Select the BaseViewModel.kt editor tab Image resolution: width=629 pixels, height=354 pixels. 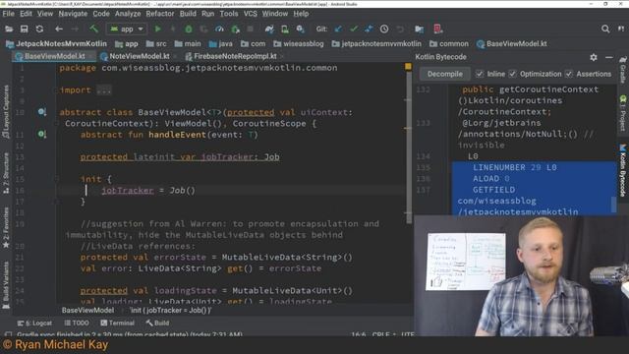tap(55, 56)
